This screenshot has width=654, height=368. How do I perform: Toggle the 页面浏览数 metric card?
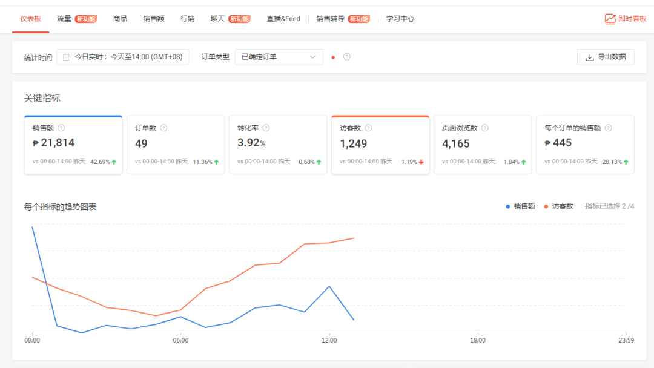[x=483, y=145]
